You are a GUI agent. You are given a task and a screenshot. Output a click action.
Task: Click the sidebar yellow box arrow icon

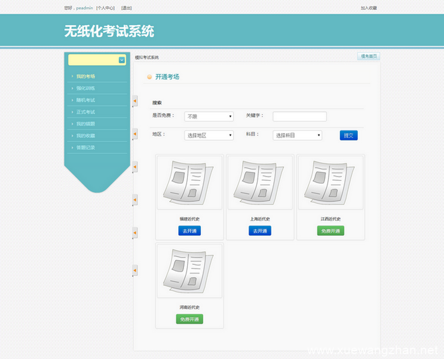[122, 60]
